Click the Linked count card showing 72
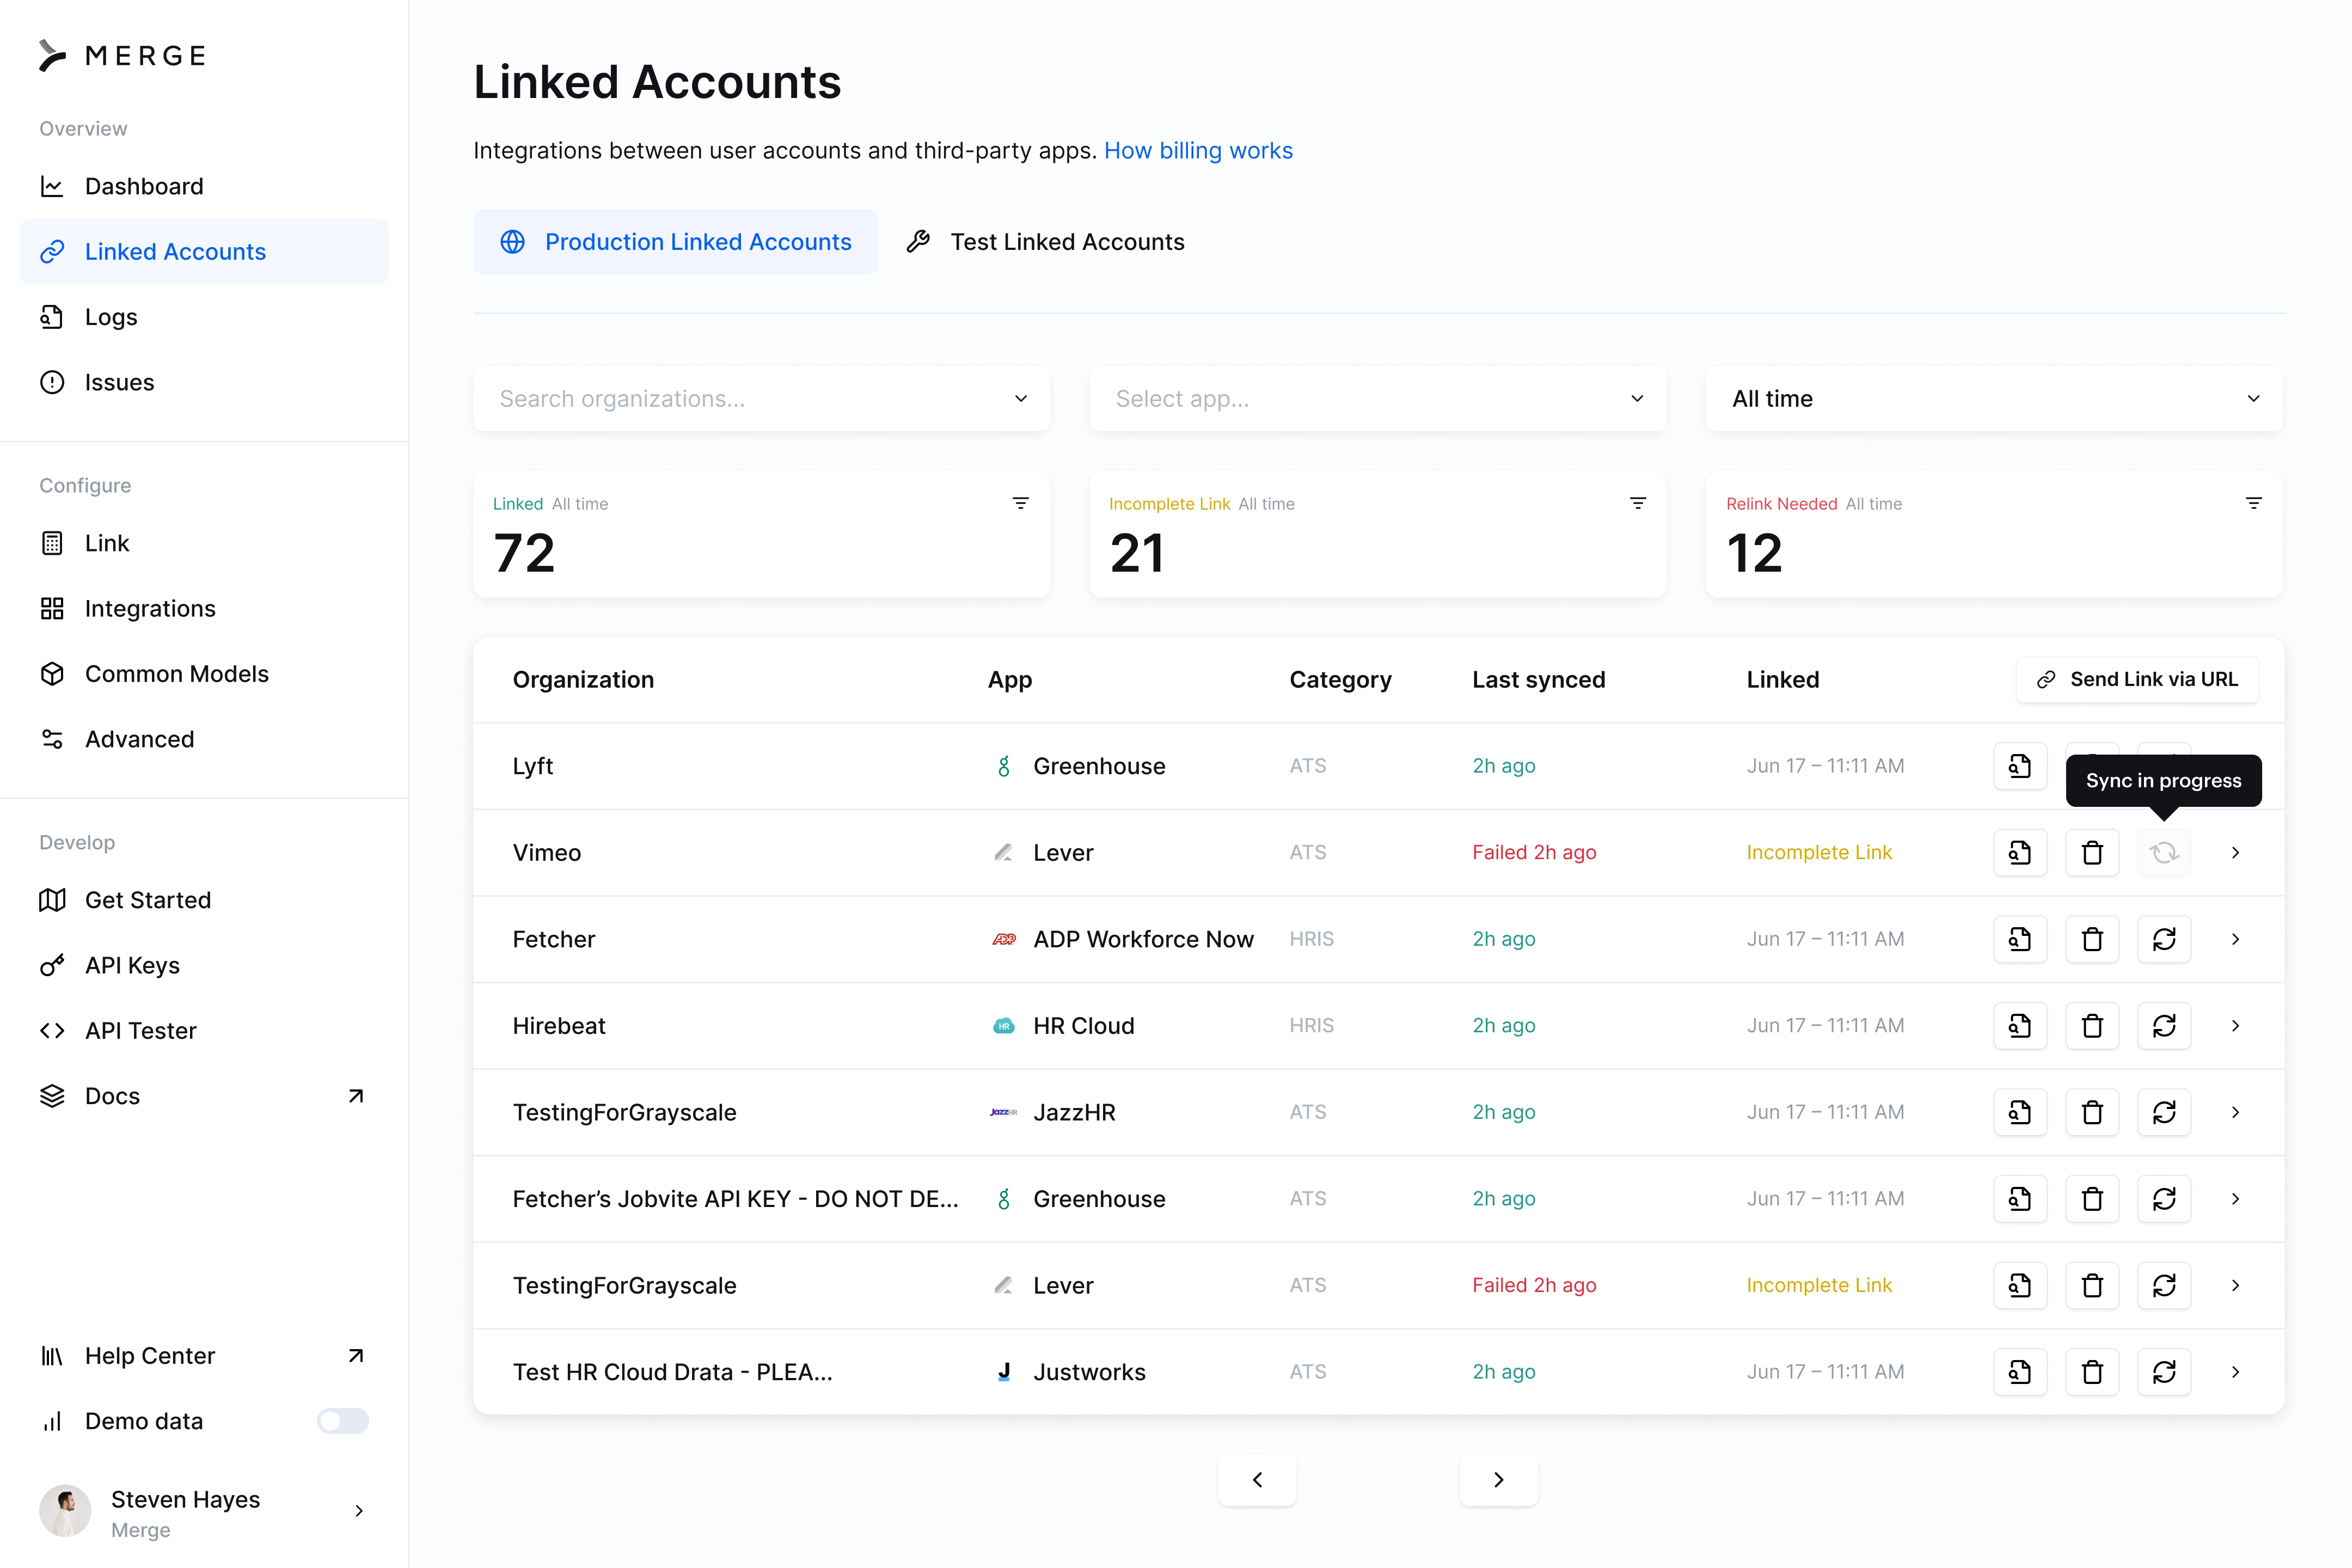The height and width of the screenshot is (1568, 2352). pyautogui.click(x=762, y=535)
